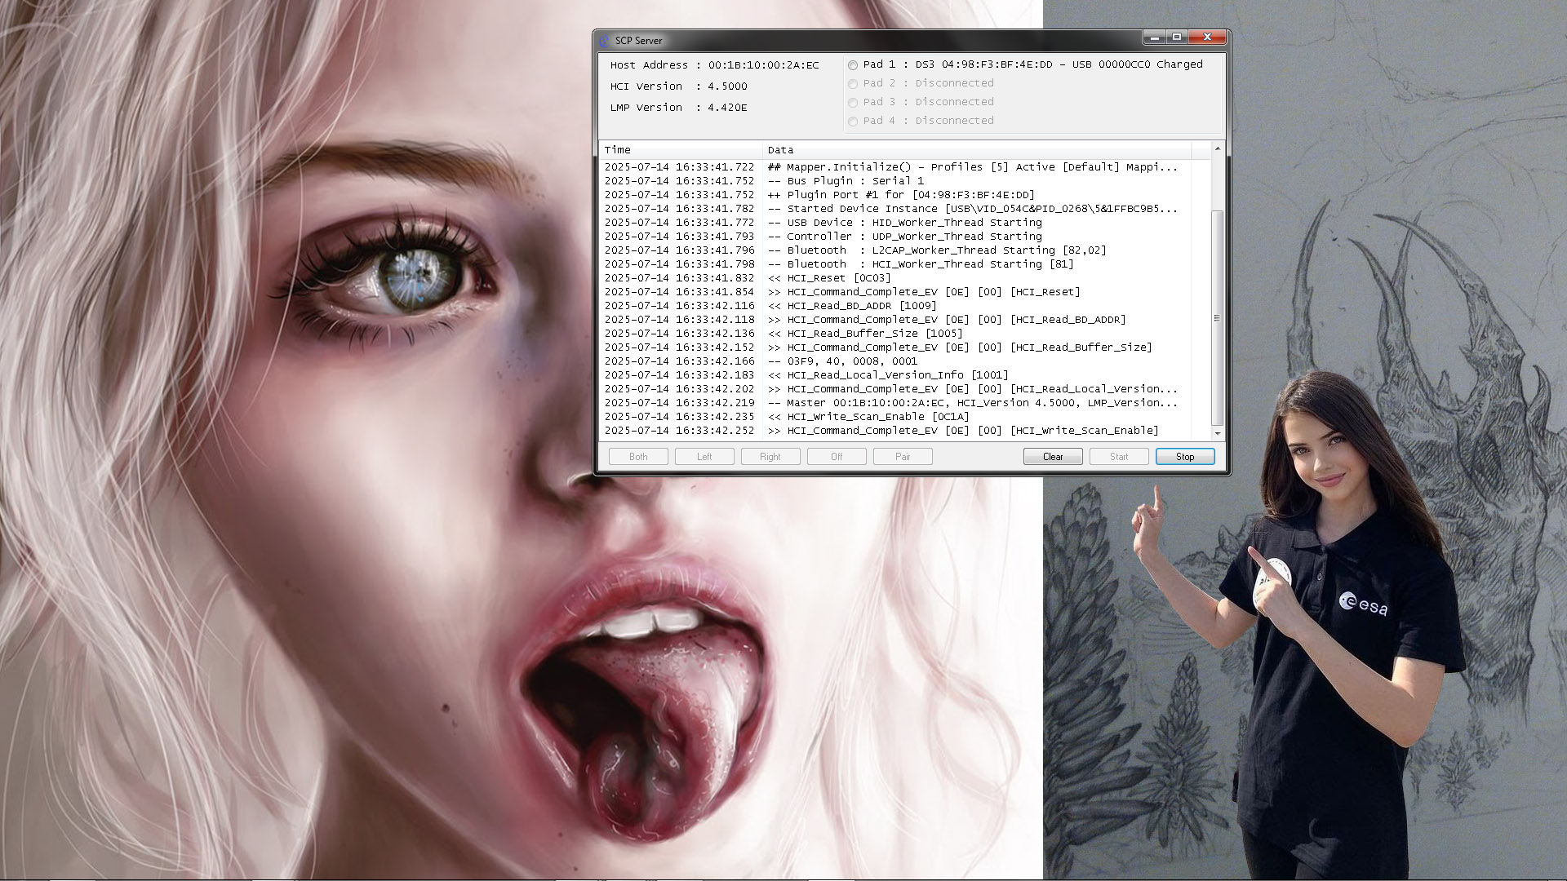Viewport: 1567px width, 881px height.
Task: Select the '<< HCI_Reset [0C03]' row
Action: click(x=894, y=278)
